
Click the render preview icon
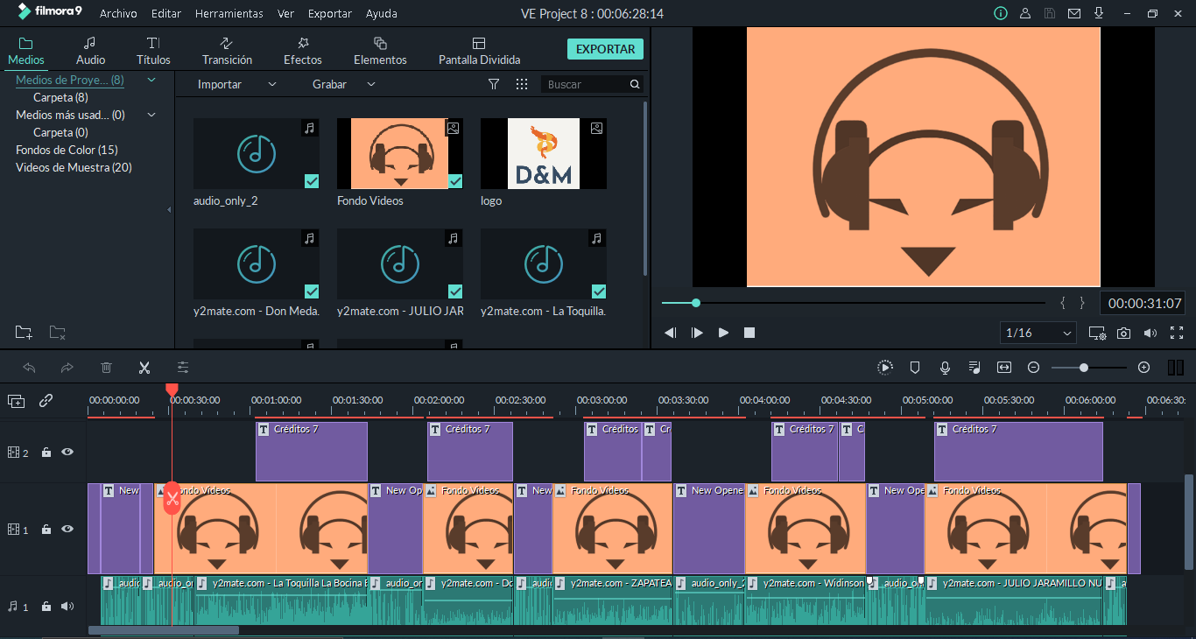pos(885,368)
